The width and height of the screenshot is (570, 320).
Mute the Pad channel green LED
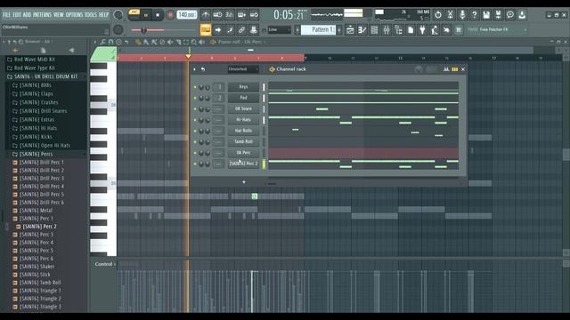[195, 98]
